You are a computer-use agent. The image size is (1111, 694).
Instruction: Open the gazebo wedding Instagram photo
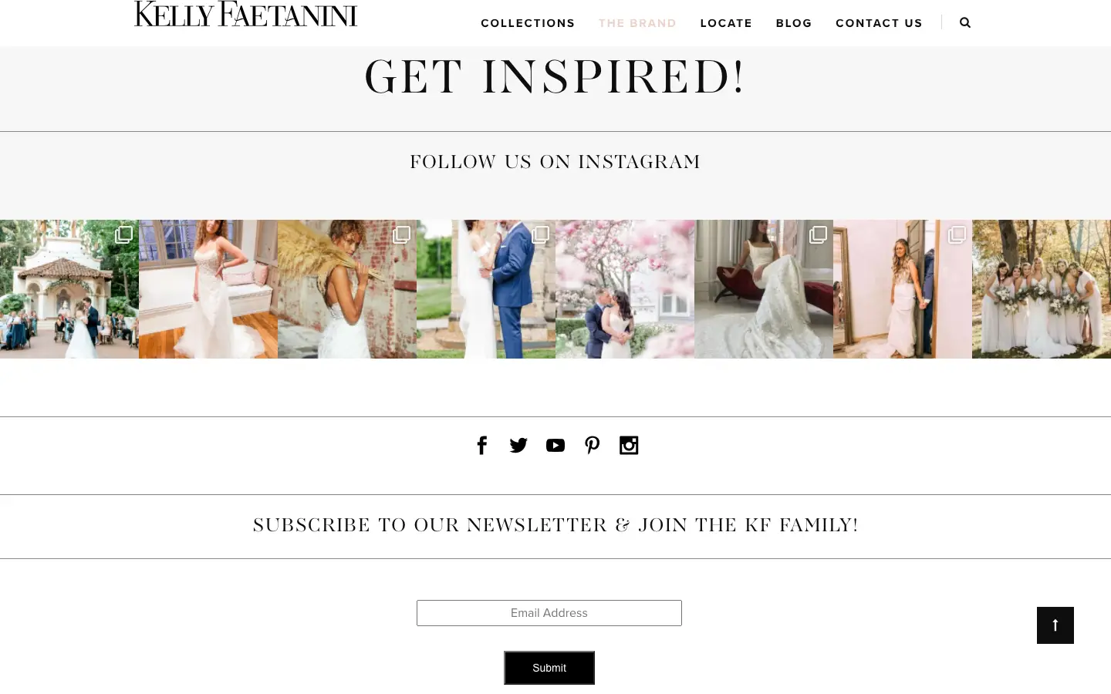(x=69, y=289)
